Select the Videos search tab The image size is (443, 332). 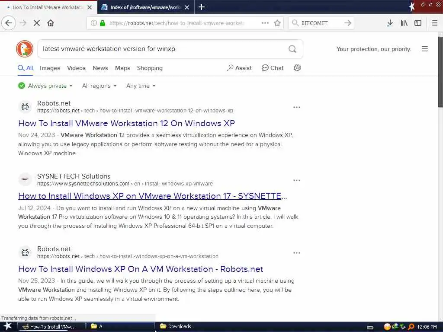[76, 68]
